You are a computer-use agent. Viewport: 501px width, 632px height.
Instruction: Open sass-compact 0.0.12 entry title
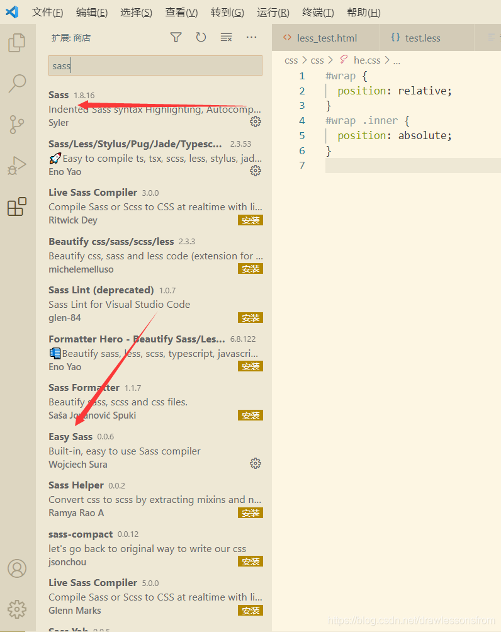81,534
